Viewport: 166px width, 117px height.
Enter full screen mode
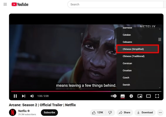click(157, 96)
